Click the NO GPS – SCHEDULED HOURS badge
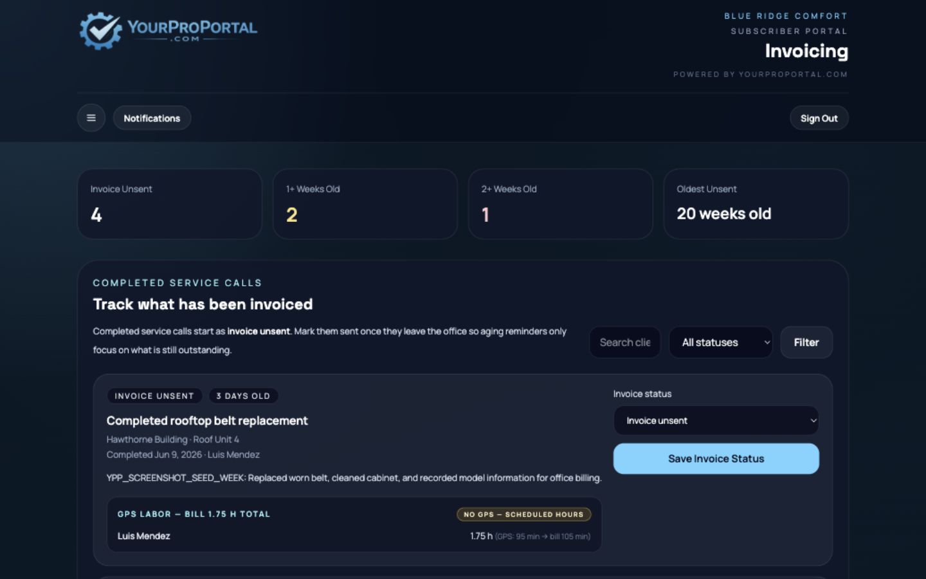Image resolution: width=926 pixels, height=579 pixels. [523, 514]
